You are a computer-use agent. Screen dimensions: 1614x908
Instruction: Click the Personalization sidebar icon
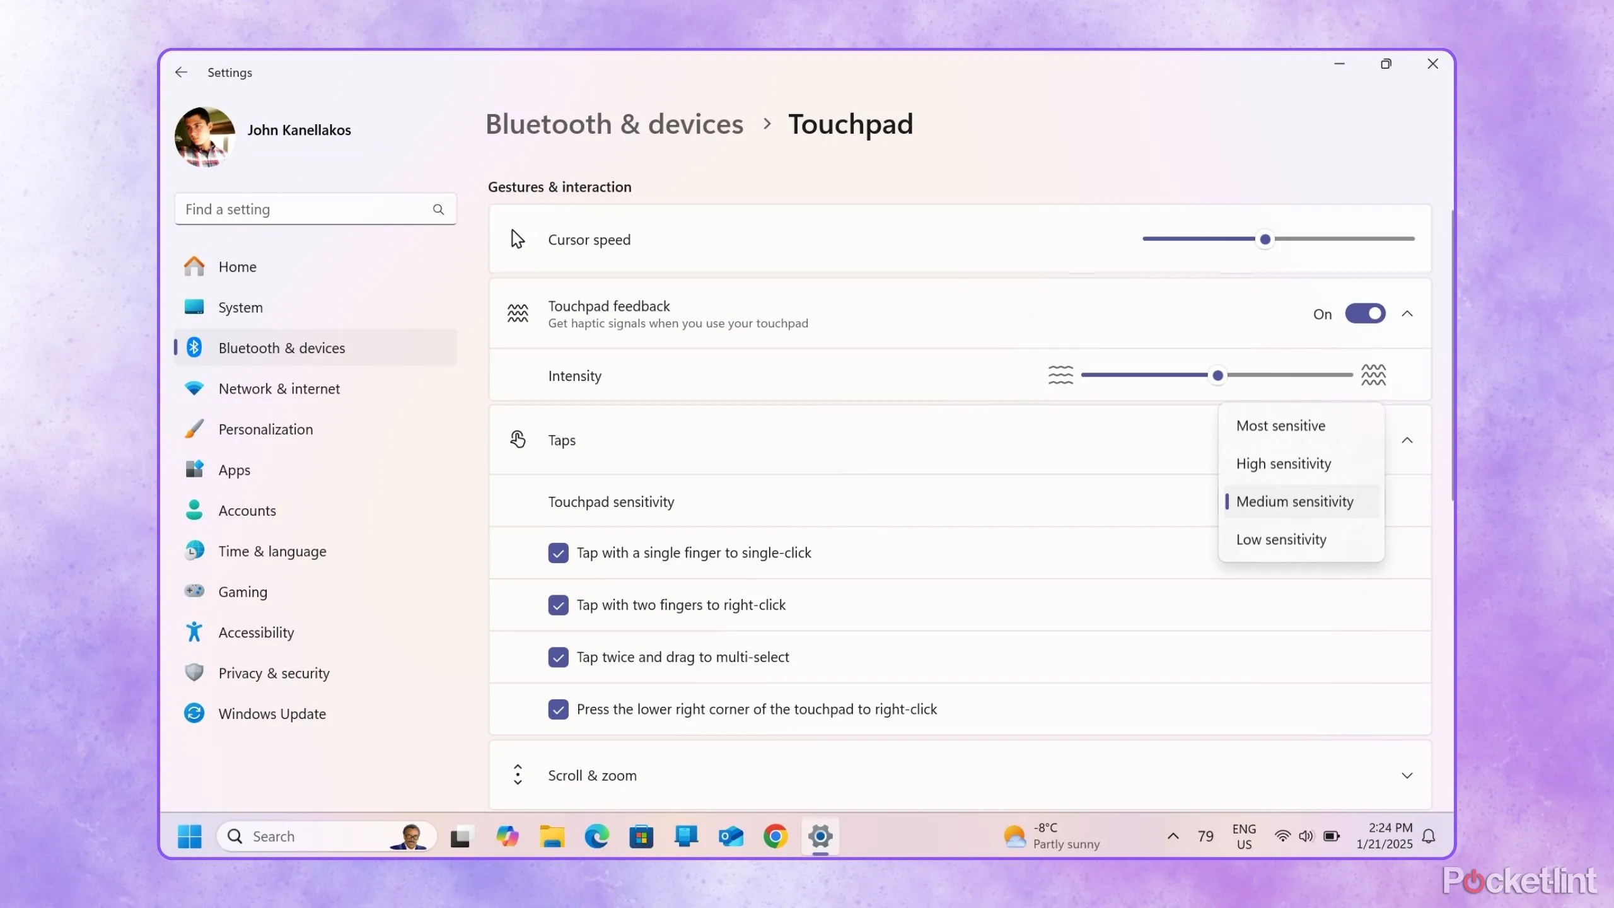[195, 429]
